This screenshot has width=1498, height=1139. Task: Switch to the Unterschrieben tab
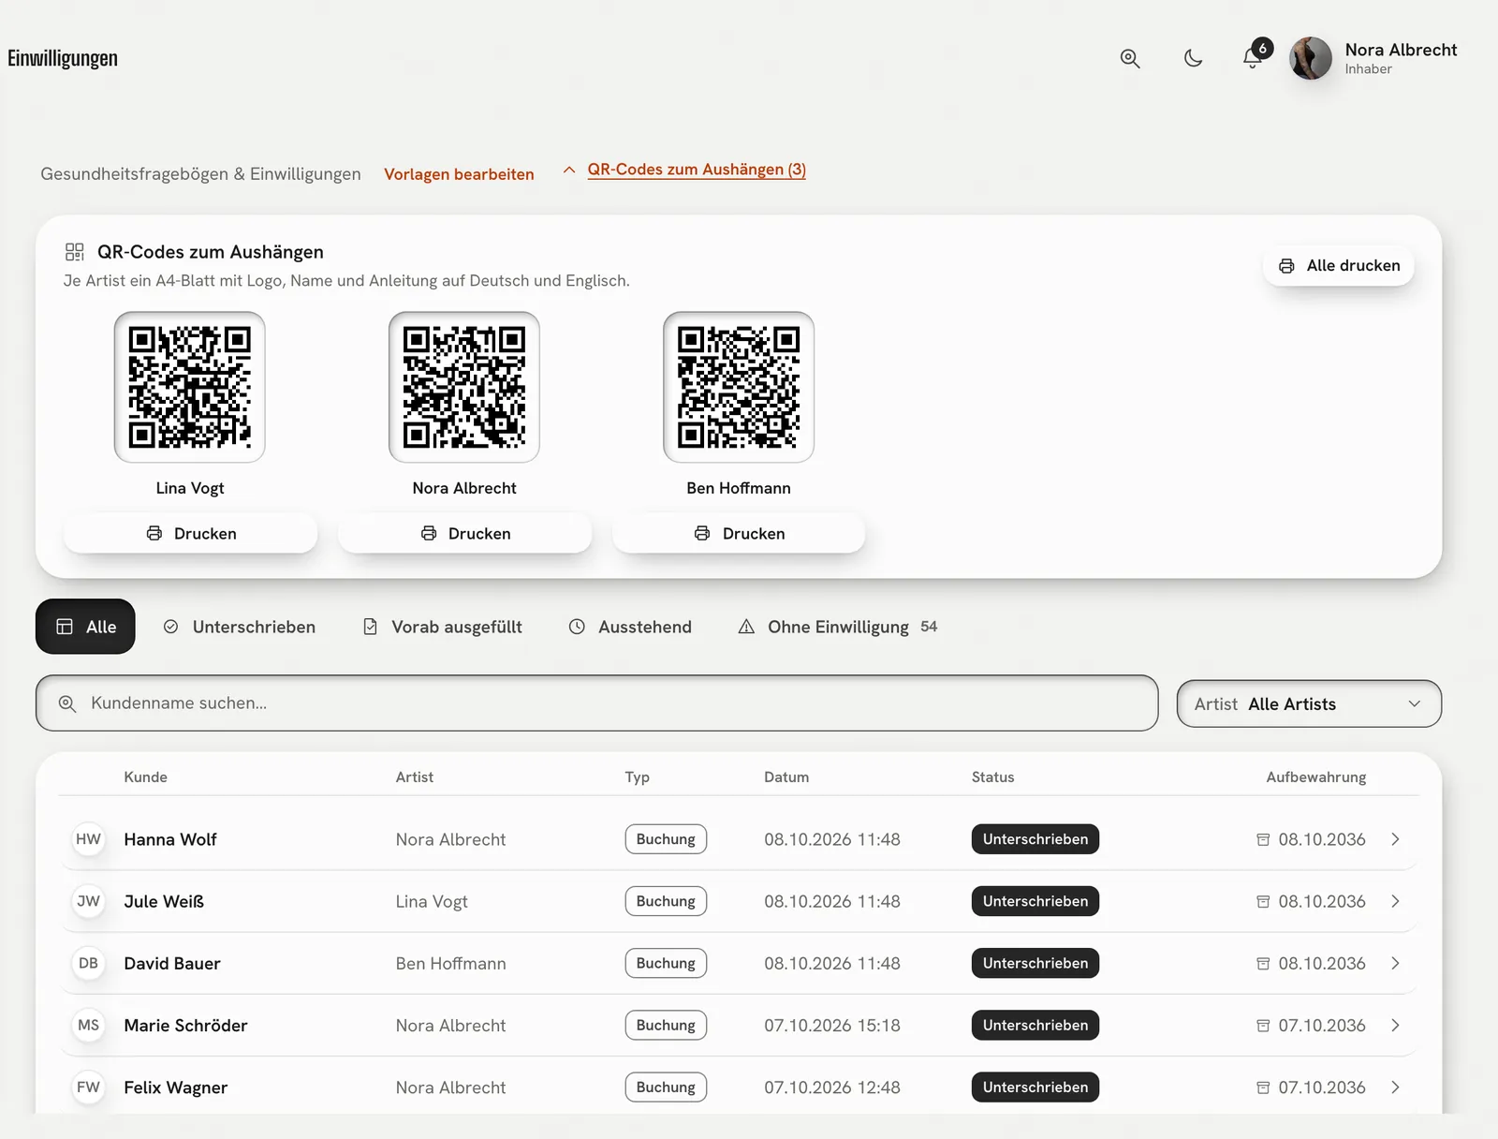239,627
